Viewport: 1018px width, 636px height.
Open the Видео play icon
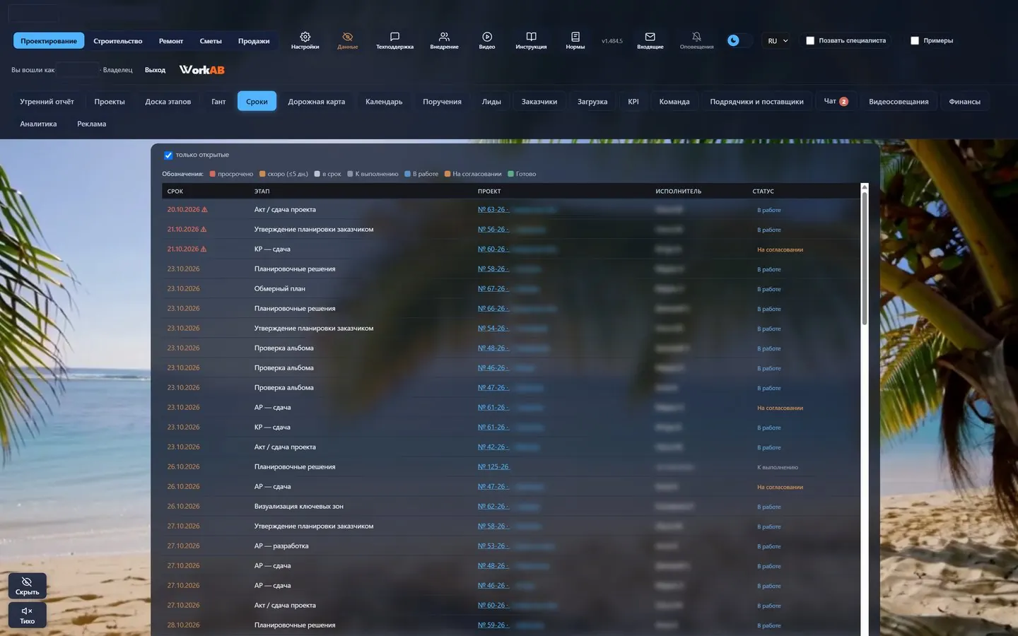point(487,37)
